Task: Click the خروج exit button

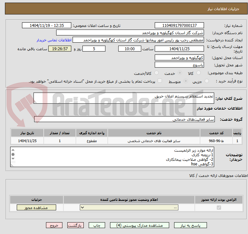Action: tap(54, 225)
